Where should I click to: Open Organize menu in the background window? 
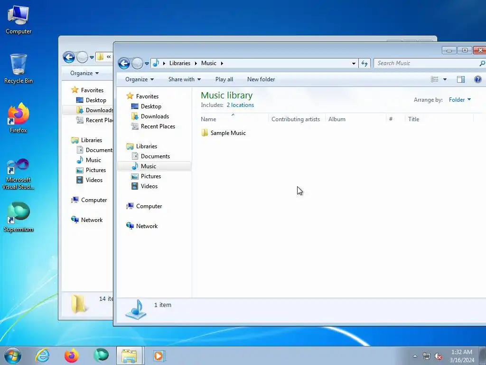84,73
